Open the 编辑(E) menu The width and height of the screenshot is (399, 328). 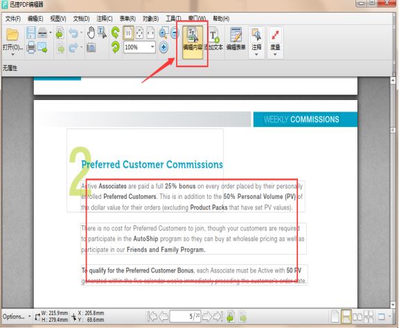35,19
